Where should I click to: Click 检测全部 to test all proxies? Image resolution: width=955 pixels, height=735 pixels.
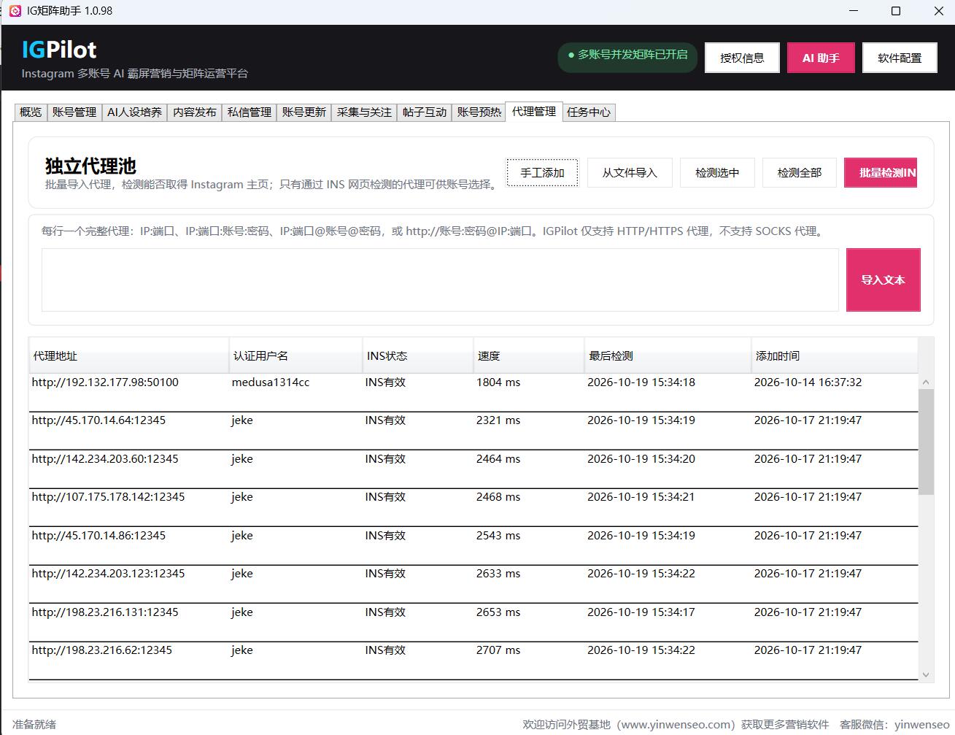coord(800,173)
